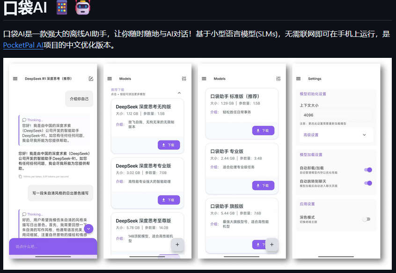Open hamburger menu in 口袋助手 Models screen

(x=204, y=78)
